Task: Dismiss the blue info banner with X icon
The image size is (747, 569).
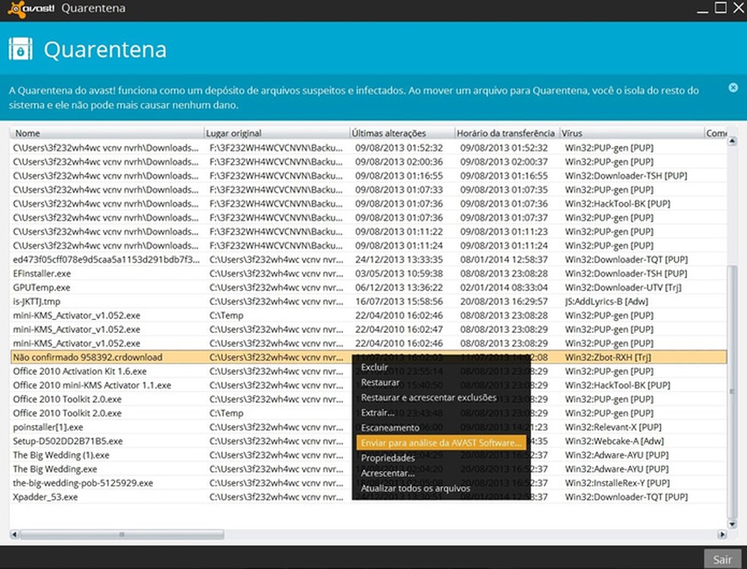Action: [x=733, y=87]
